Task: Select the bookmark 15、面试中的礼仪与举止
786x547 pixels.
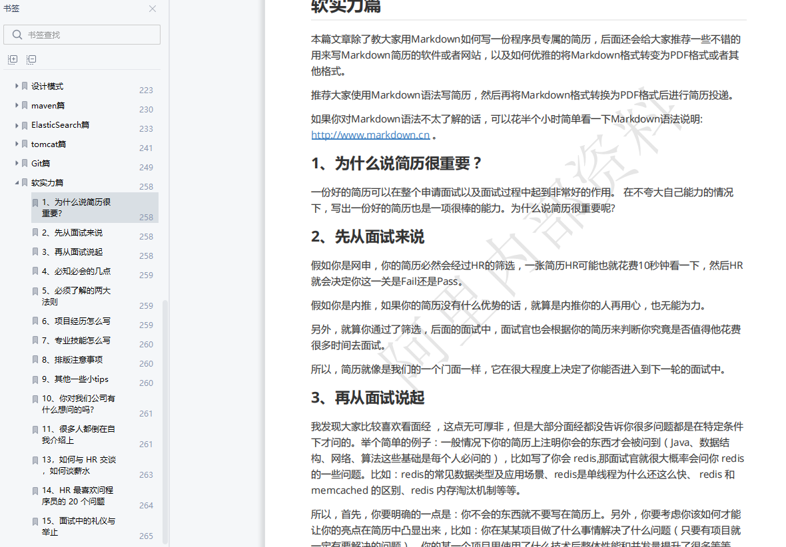Action: [77, 526]
